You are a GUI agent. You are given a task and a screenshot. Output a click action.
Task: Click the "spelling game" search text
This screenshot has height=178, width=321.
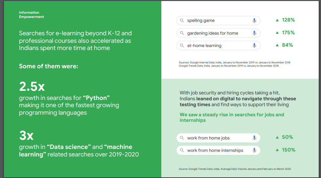click(x=201, y=21)
